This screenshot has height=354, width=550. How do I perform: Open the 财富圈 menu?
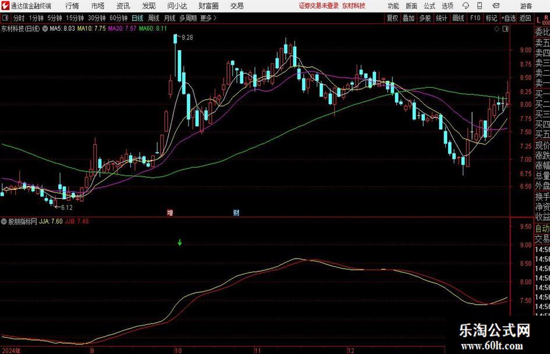[208, 6]
